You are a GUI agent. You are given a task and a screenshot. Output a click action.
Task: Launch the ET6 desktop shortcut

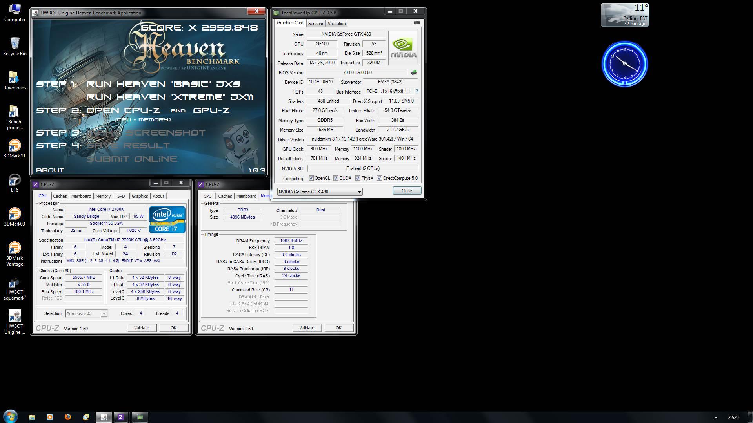(15, 183)
